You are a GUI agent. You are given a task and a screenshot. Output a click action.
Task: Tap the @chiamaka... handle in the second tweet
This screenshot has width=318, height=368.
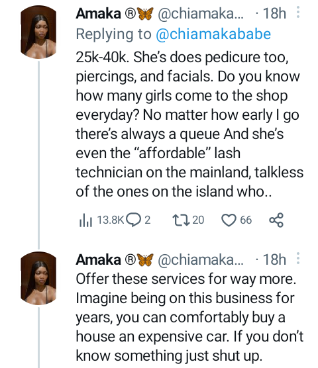(x=201, y=259)
